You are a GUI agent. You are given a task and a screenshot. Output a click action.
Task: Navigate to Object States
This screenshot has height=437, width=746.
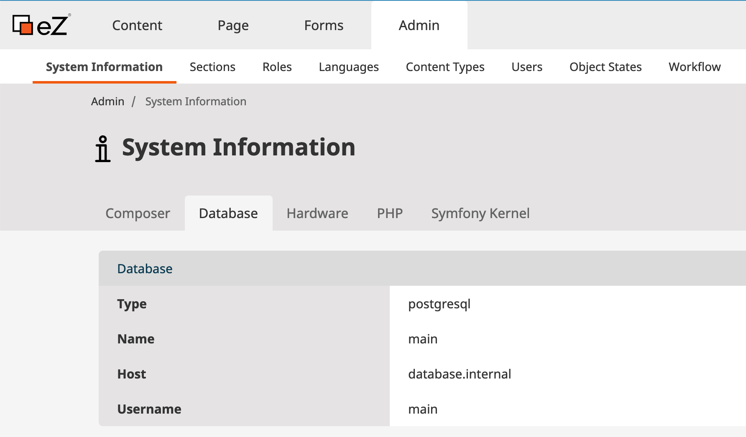coord(605,67)
